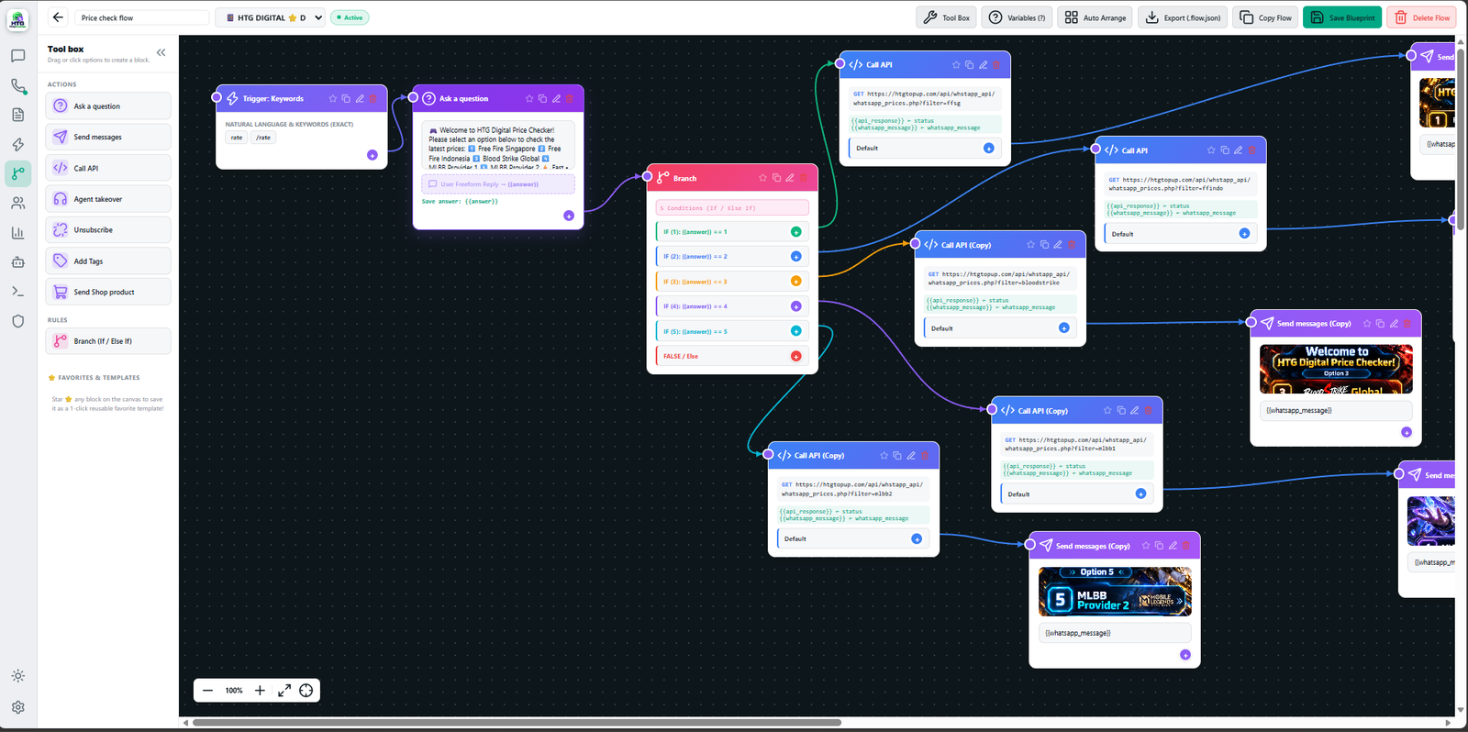Recenter the canvas using the crosshair icon
This screenshot has width=1468, height=732.
(306, 691)
